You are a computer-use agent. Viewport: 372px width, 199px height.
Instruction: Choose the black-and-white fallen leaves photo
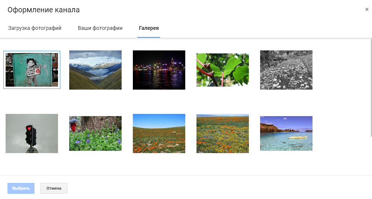coord(286,70)
